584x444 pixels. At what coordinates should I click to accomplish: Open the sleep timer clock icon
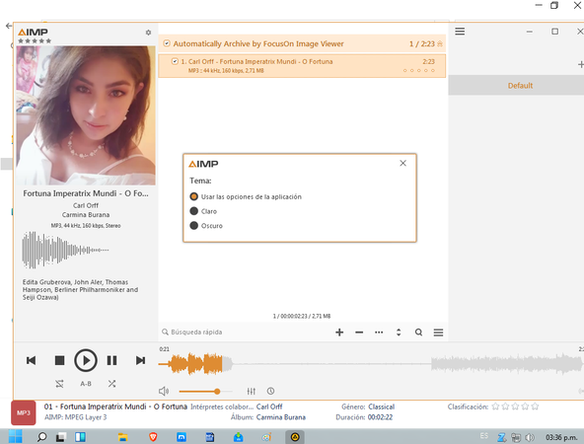[x=270, y=391]
